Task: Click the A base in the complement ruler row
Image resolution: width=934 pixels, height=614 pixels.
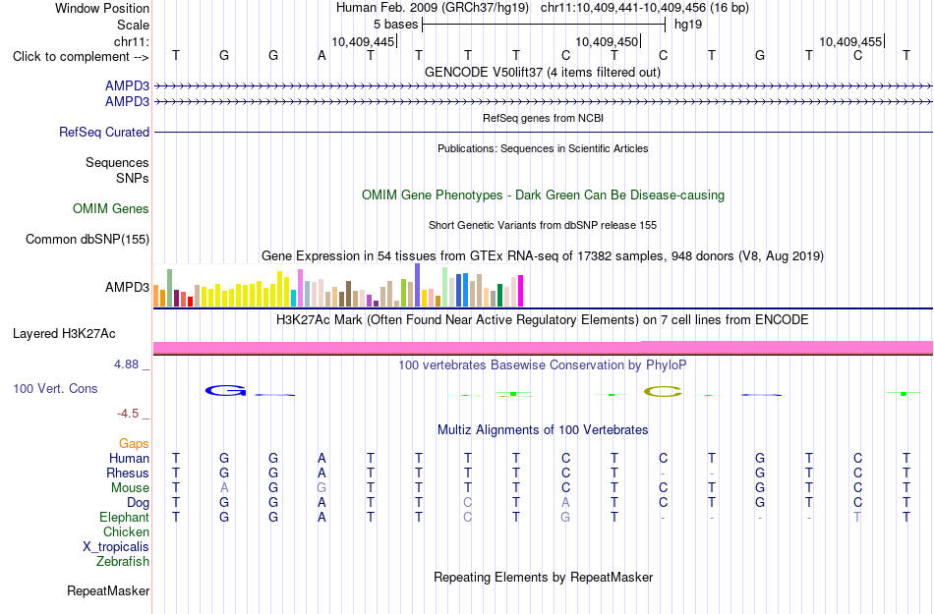Action: (321, 56)
